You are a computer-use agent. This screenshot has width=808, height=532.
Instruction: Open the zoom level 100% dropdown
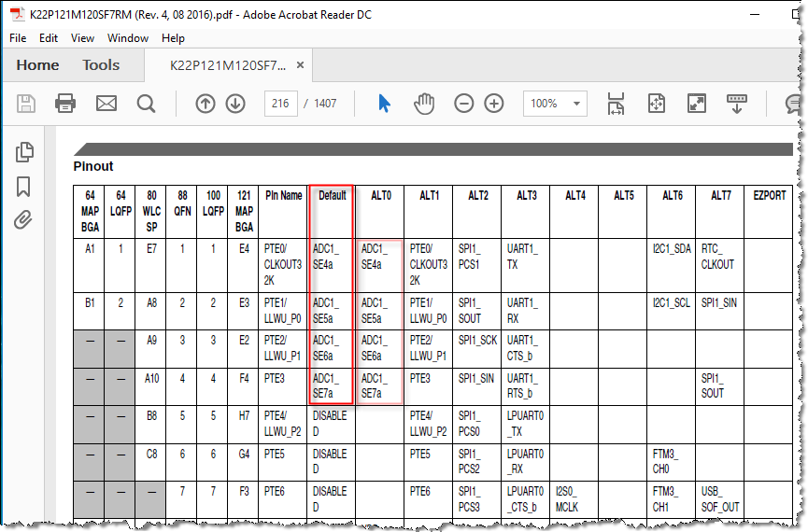tap(555, 104)
